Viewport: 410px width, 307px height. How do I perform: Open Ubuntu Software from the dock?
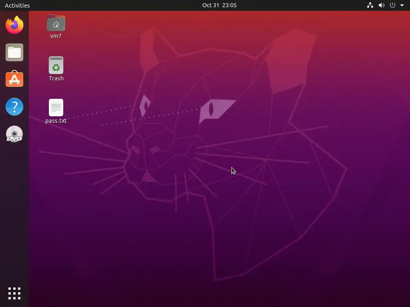click(x=14, y=79)
